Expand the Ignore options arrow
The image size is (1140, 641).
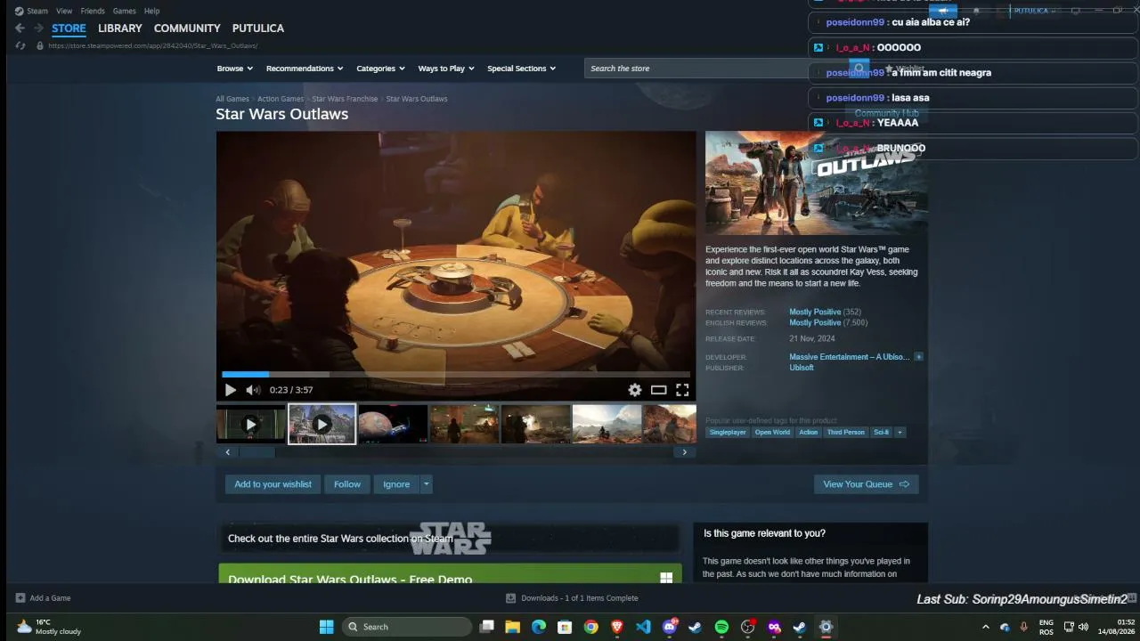427,484
